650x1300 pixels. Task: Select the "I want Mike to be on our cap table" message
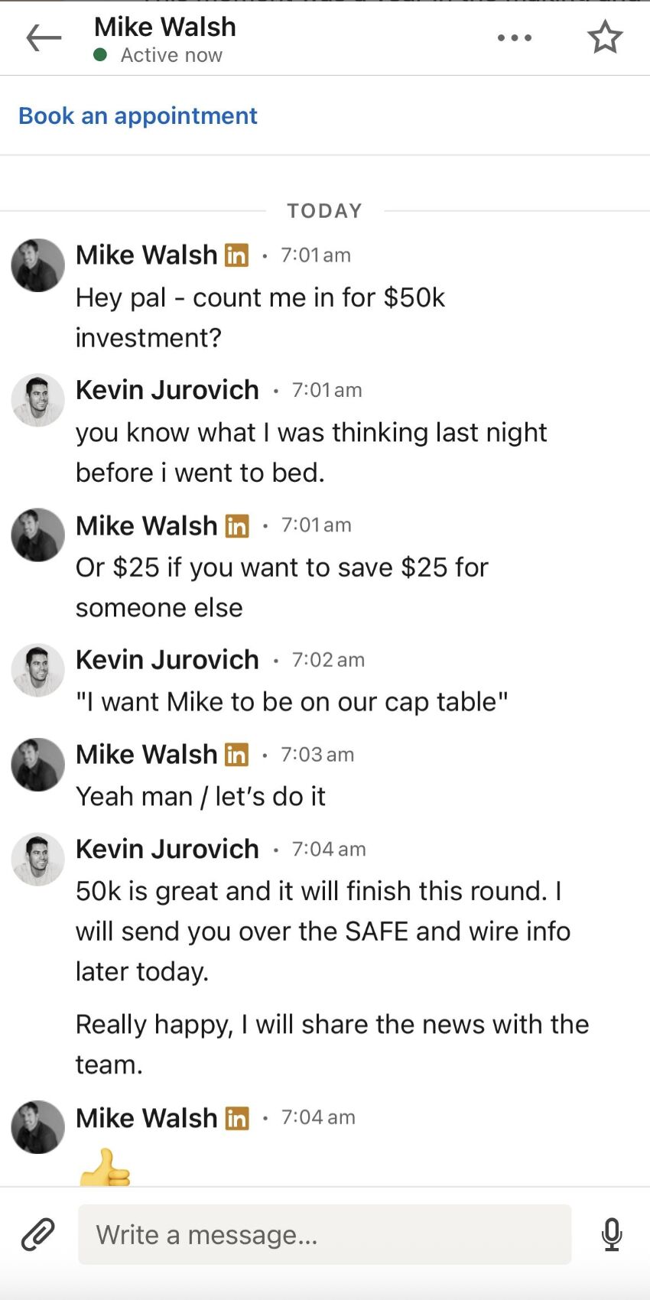click(291, 702)
